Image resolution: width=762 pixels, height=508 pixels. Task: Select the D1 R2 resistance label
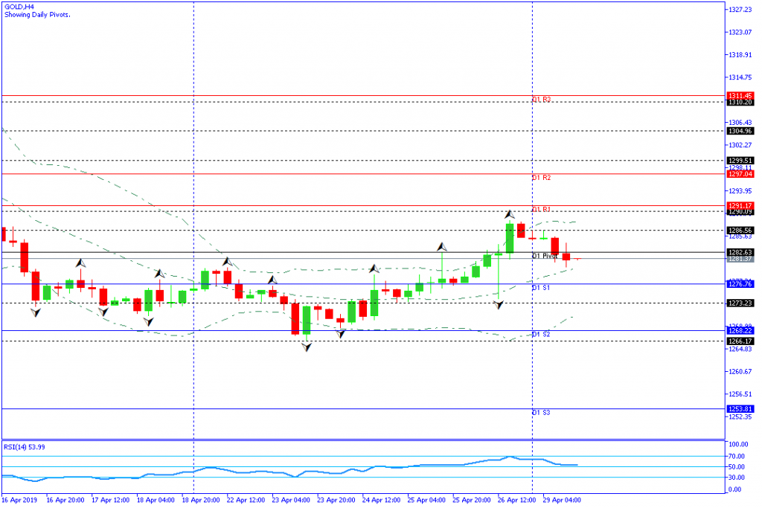[x=540, y=179]
